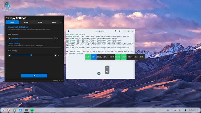This screenshot has height=113, width=201.
Task: Confirm settings with the OK button
Action: point(34,76)
